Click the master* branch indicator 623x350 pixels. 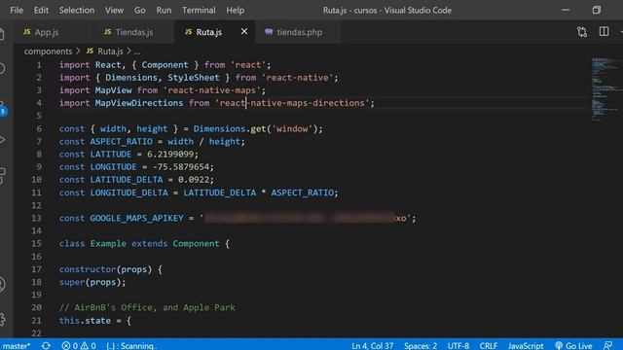coord(16,346)
